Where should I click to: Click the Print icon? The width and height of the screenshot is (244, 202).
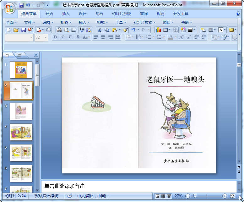point(59,30)
